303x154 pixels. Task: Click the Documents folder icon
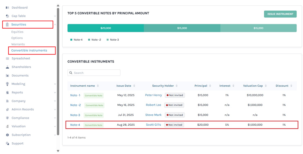7,75
